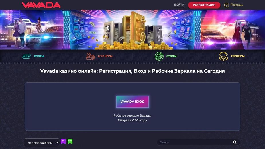Viewport: 265px width, 149px height.
Task: Click the live dealer icon
Action: click(90, 56)
